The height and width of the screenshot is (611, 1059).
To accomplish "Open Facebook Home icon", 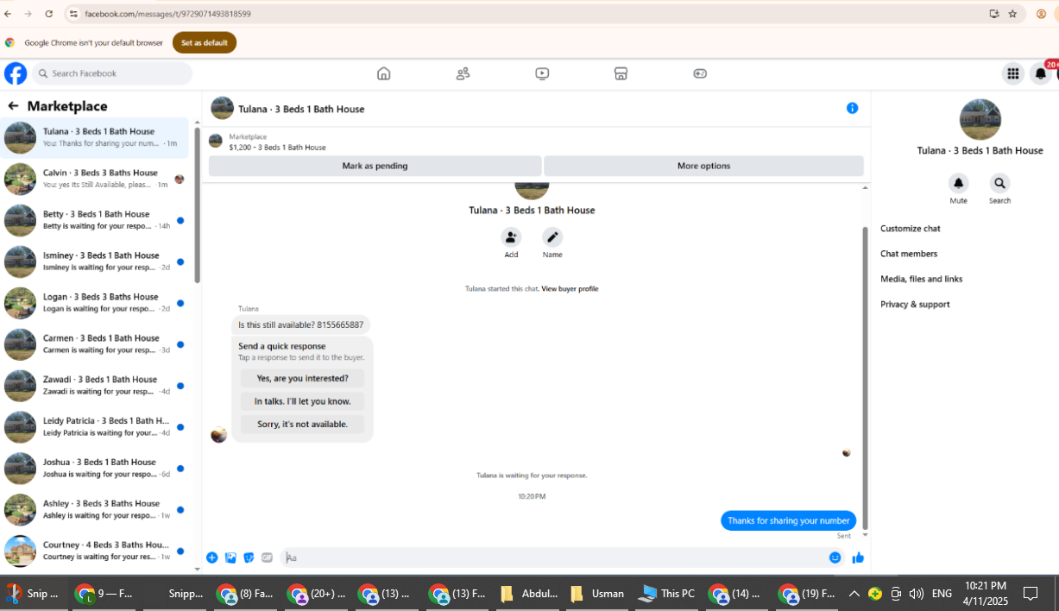I will (384, 73).
